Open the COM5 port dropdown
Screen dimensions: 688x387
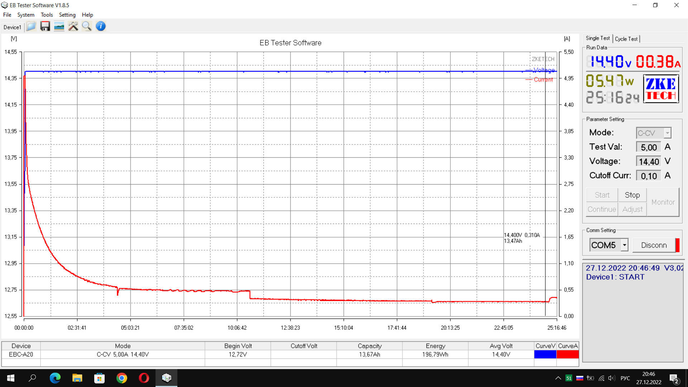tap(625, 245)
